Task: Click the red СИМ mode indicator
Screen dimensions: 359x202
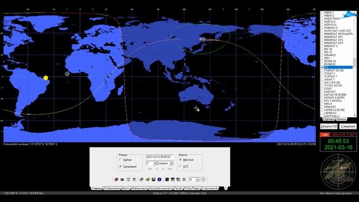Action: click(325, 135)
